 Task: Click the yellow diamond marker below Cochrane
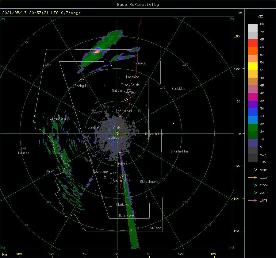click(105, 177)
